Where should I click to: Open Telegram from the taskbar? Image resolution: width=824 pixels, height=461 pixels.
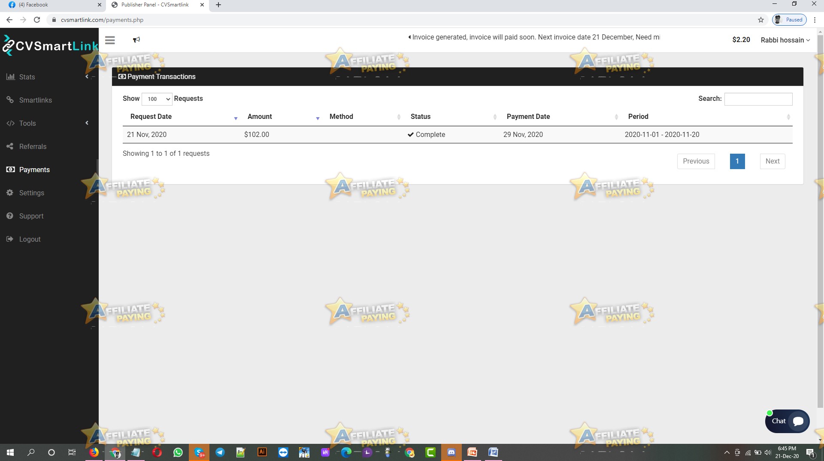pyautogui.click(x=220, y=452)
